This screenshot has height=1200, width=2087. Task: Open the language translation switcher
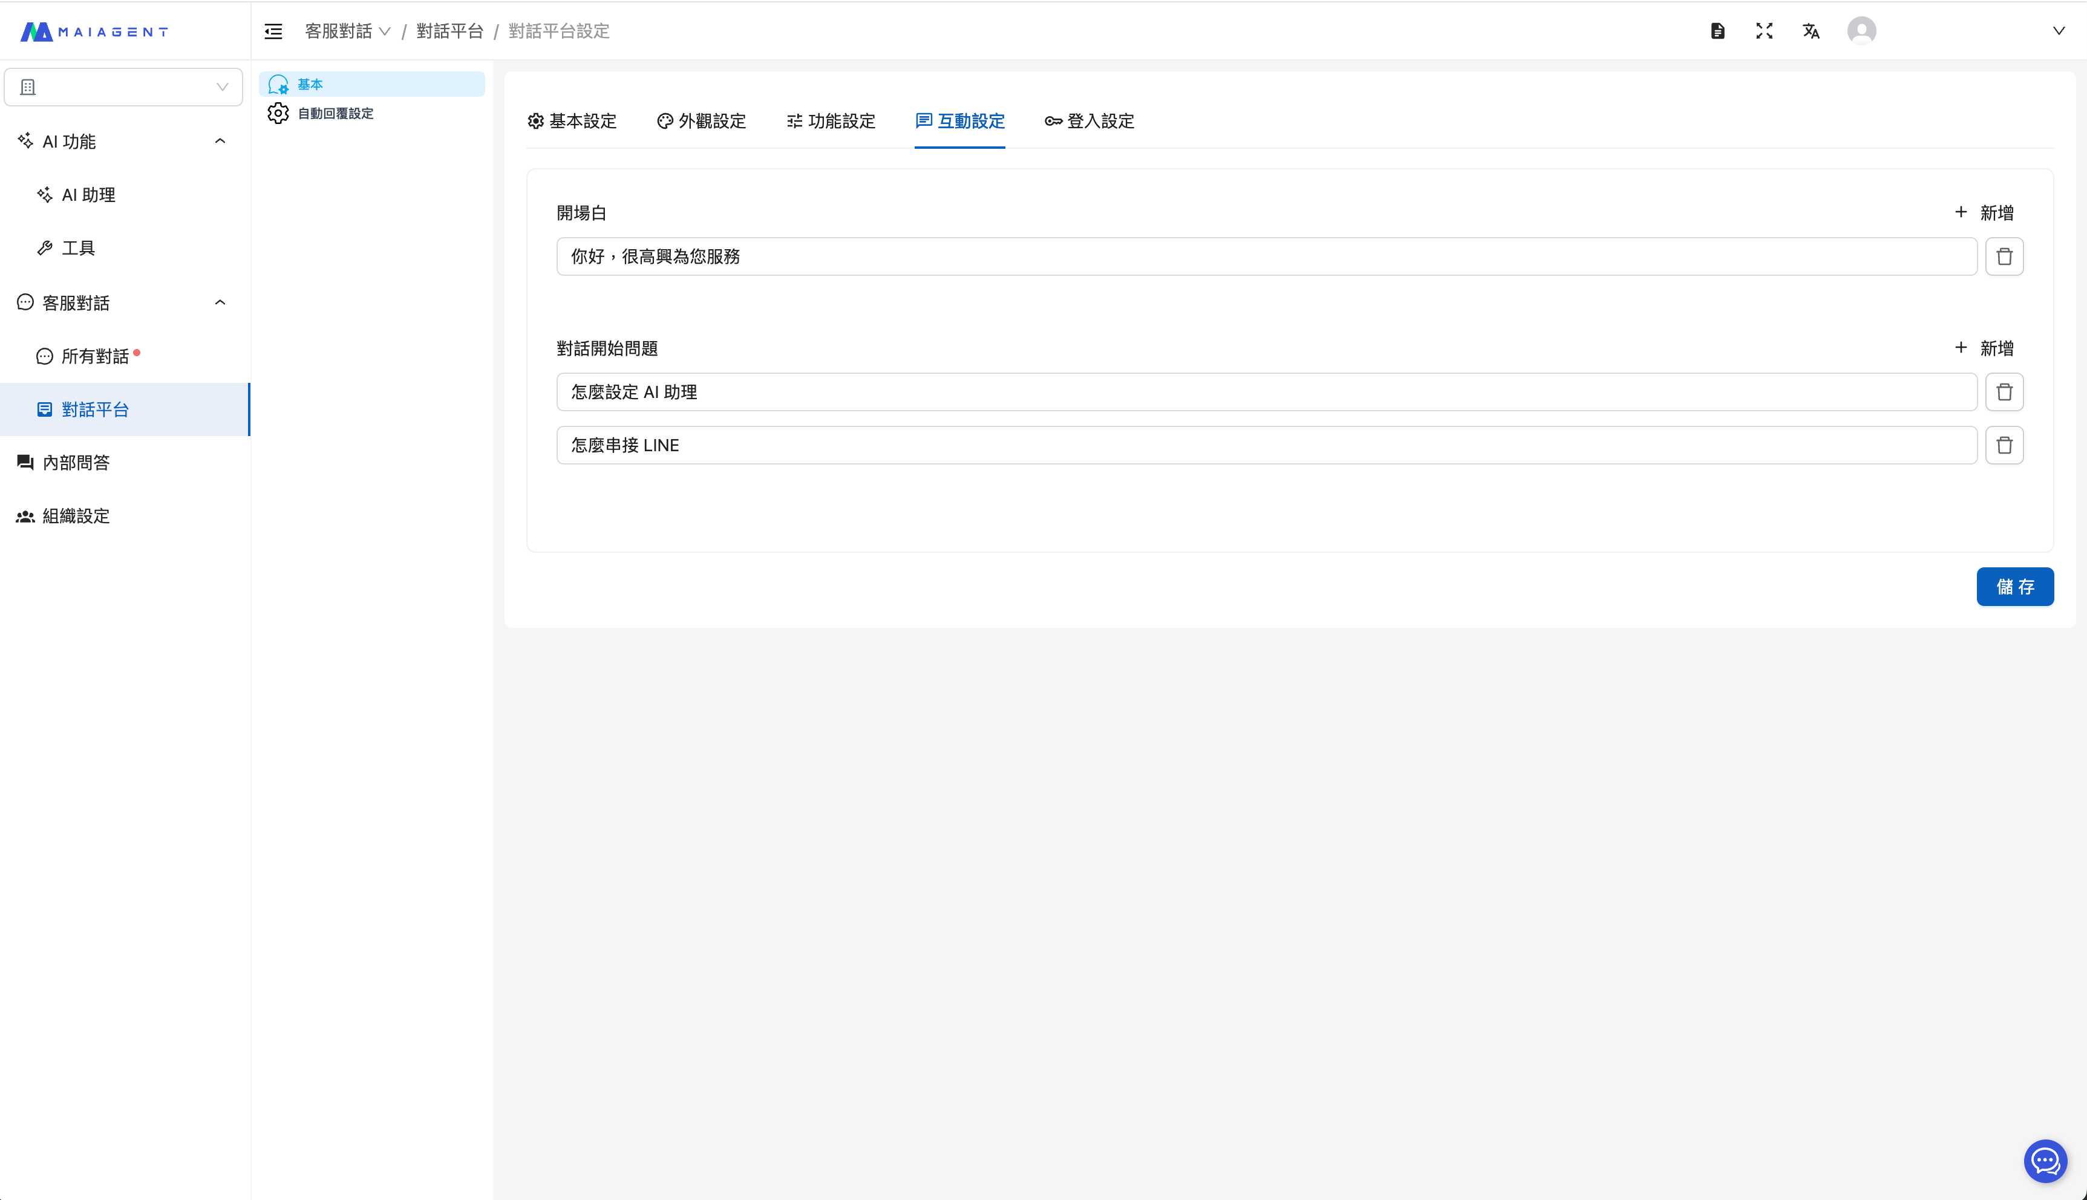[x=1811, y=31]
